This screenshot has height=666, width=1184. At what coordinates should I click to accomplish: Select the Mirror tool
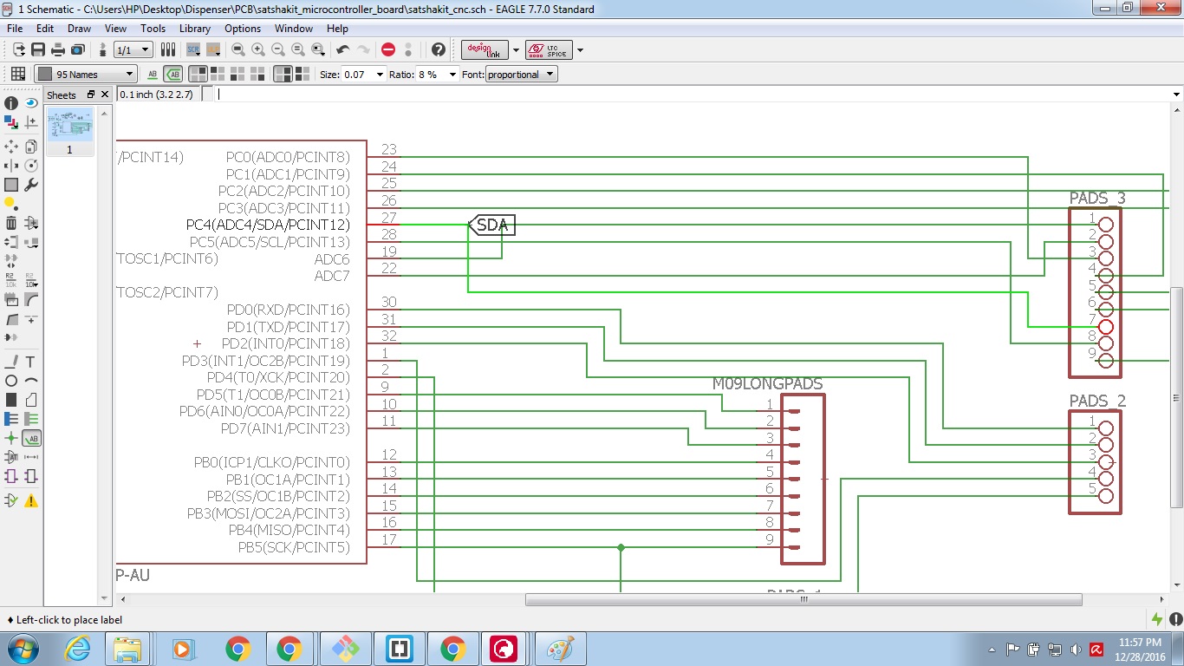(11, 165)
